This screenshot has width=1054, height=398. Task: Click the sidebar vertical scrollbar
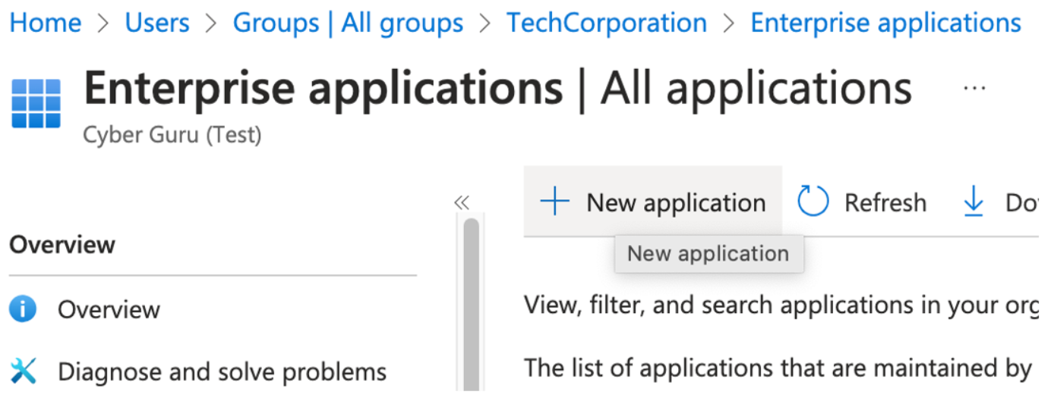[x=472, y=303]
